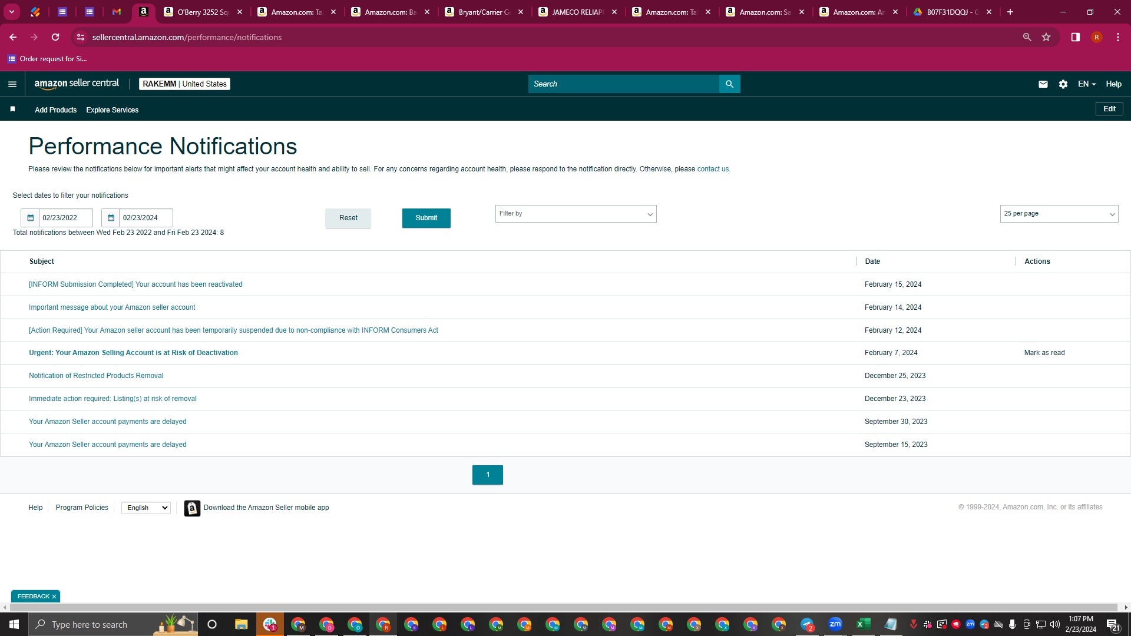
Task: Open the INFORM Consumers Act suspension notification
Action: pyautogui.click(x=233, y=330)
